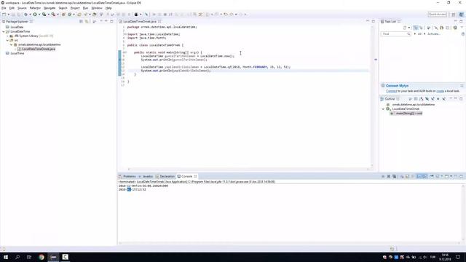Toggle Hide Non-Public Members in Outline toolbar
The height and width of the screenshot is (262, 466).
pos(438,99)
